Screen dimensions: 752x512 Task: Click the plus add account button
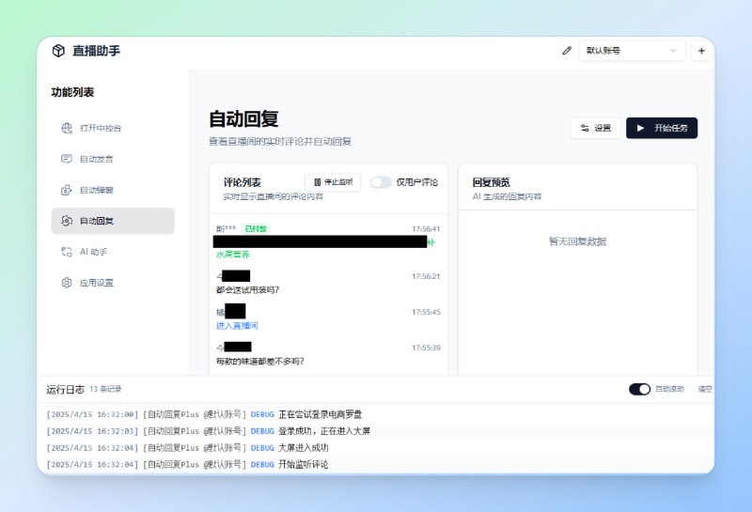point(701,51)
